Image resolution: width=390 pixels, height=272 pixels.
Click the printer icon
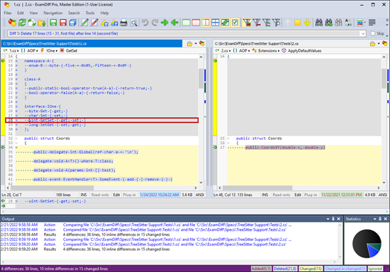[123, 23]
